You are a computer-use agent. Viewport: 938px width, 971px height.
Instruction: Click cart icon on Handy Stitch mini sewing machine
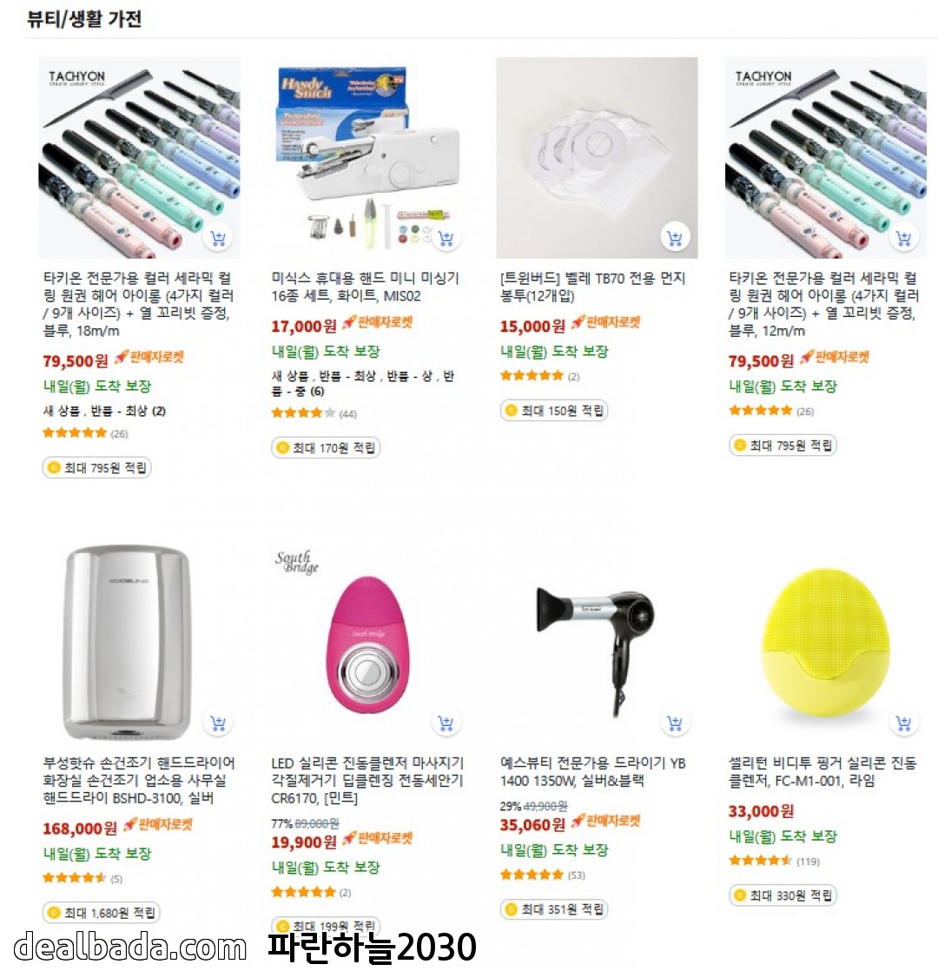[x=446, y=238]
